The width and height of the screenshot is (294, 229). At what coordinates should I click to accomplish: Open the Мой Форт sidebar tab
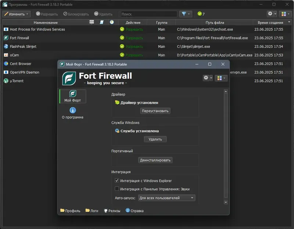point(72,96)
